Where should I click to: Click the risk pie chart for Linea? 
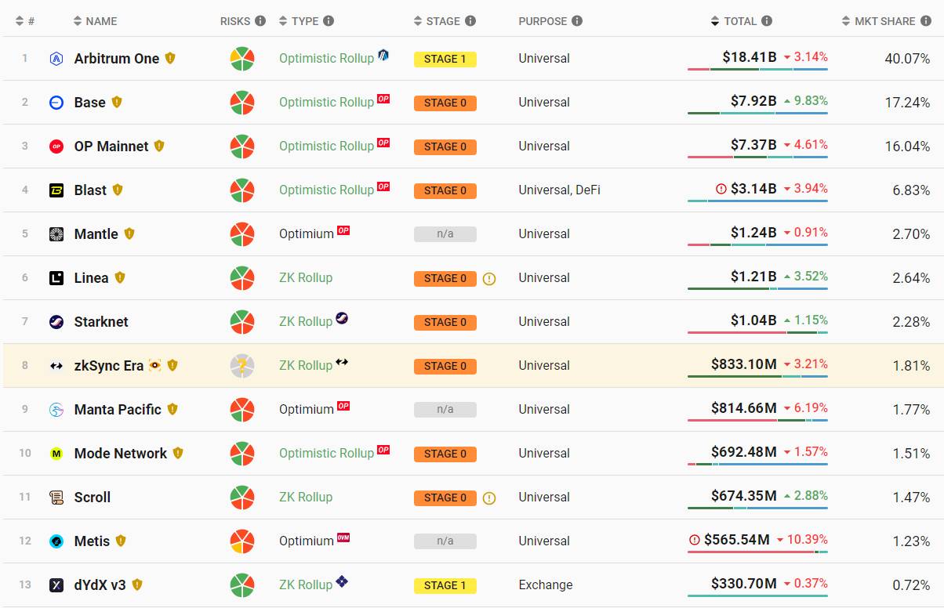(x=242, y=278)
